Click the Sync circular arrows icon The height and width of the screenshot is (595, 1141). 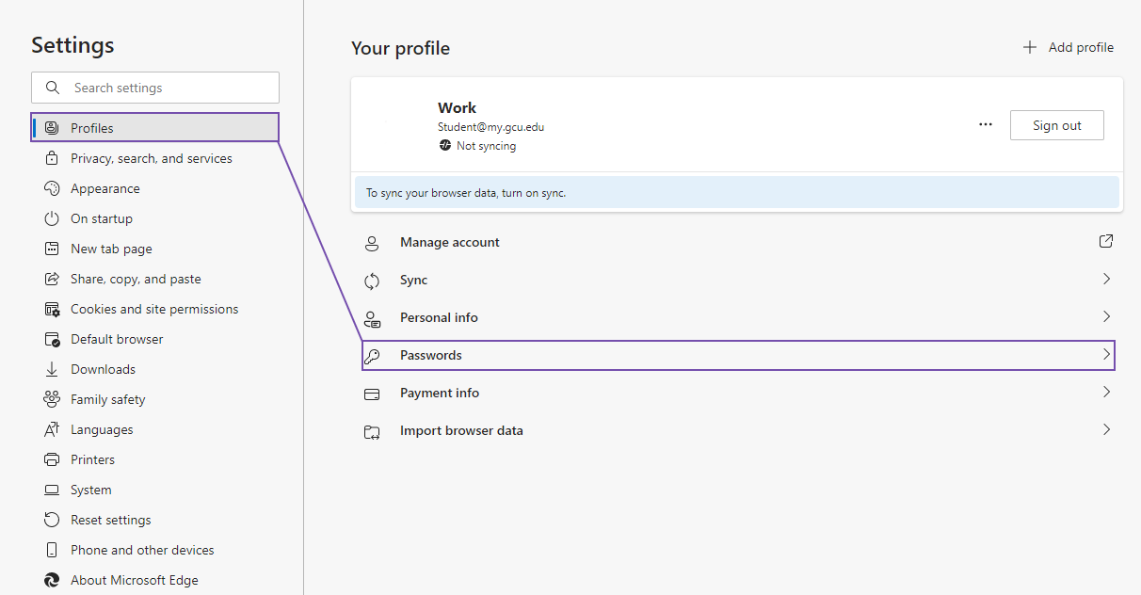point(372,281)
